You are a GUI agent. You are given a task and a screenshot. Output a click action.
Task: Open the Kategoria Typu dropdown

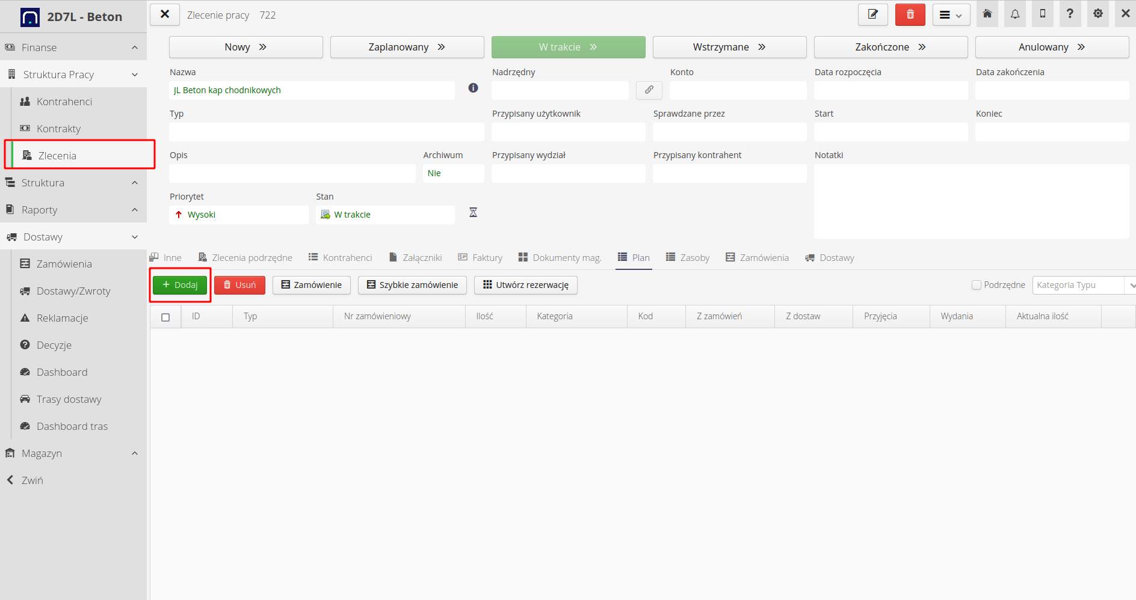tap(1083, 285)
